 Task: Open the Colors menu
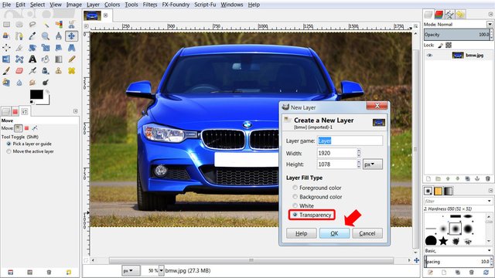(112, 5)
